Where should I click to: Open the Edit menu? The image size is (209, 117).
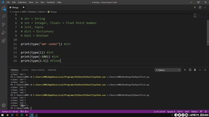click(14, 2)
